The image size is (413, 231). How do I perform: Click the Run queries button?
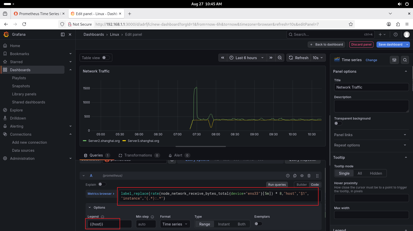[x=277, y=184]
